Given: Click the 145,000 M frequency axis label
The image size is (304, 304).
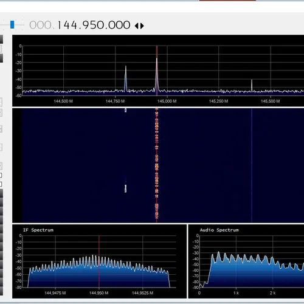Looking at the screenshot, I should [167, 101].
